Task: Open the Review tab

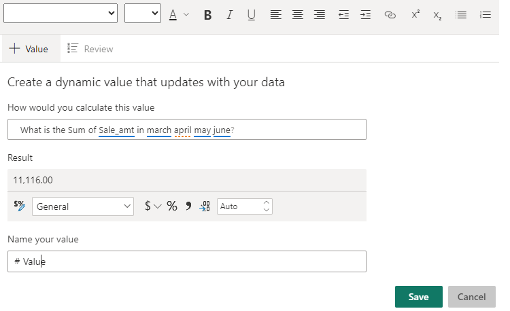Action: point(90,49)
